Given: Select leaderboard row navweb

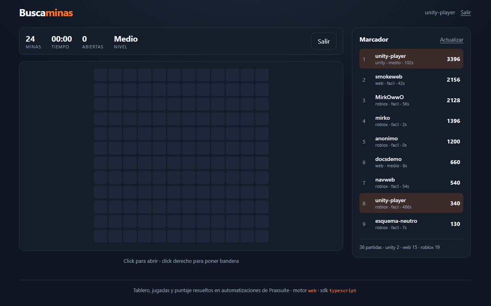Looking at the screenshot, I should (411, 183).
